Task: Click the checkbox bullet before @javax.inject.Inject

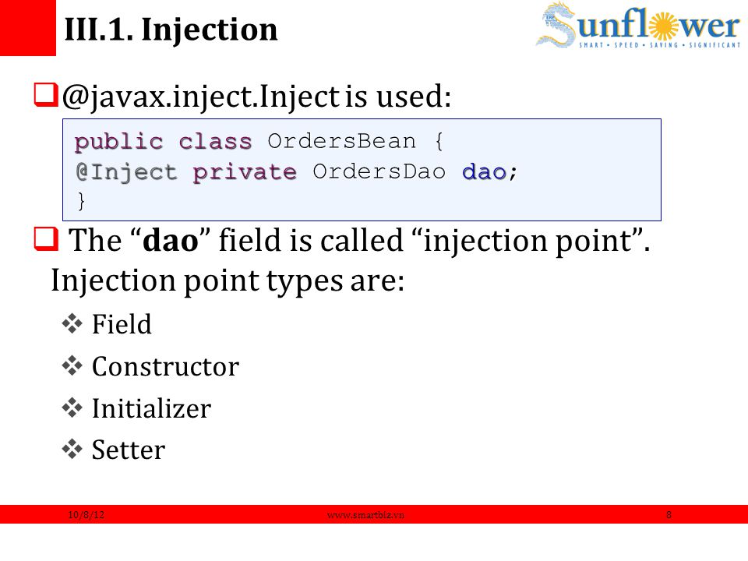Action: 46,95
